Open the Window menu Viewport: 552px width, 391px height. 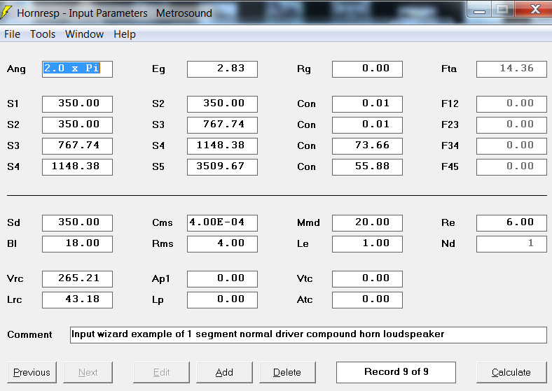pyautogui.click(x=84, y=34)
